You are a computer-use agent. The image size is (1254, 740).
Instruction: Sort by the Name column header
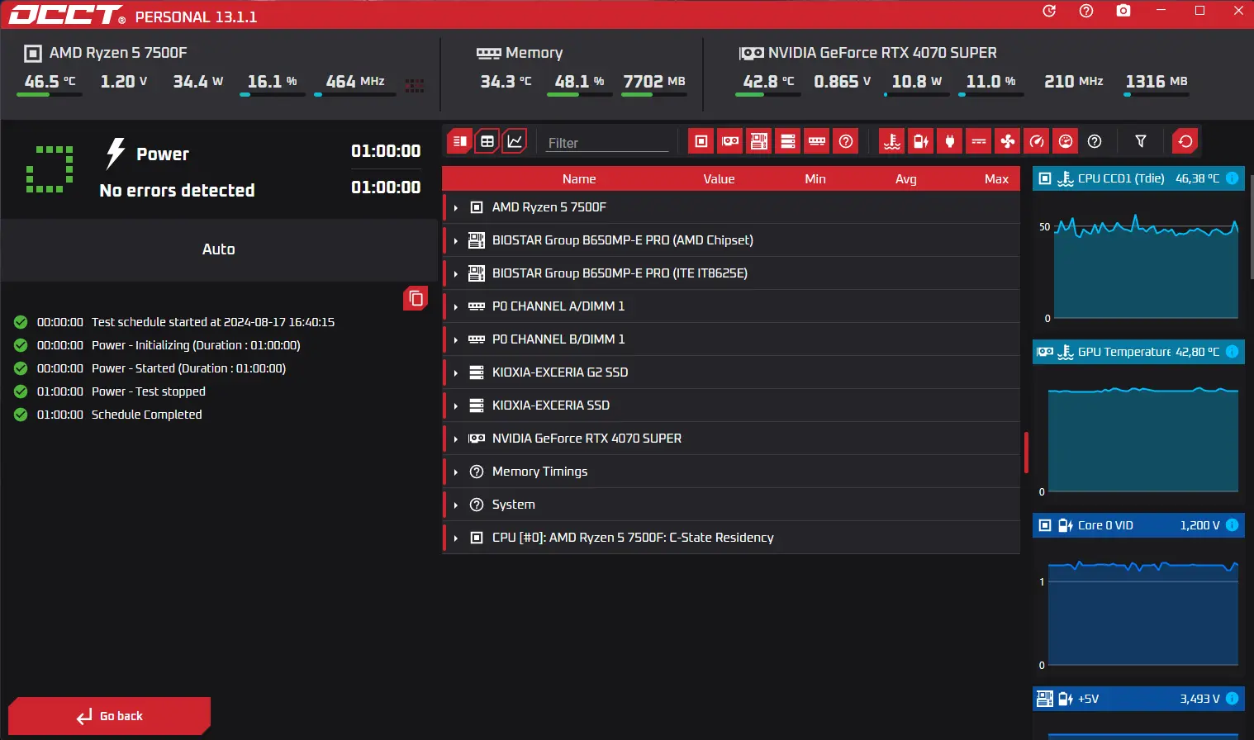coord(579,178)
